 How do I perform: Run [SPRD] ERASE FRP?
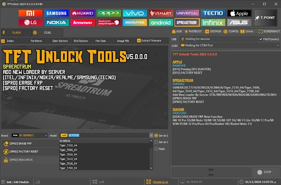(x=30, y=143)
